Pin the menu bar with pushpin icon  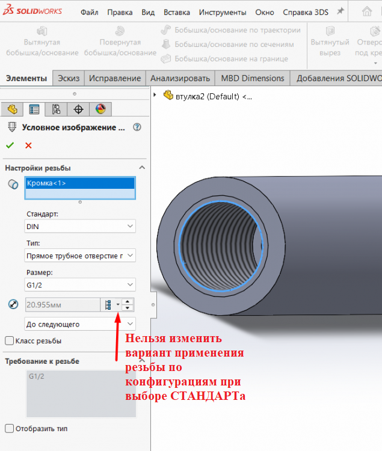coord(340,11)
